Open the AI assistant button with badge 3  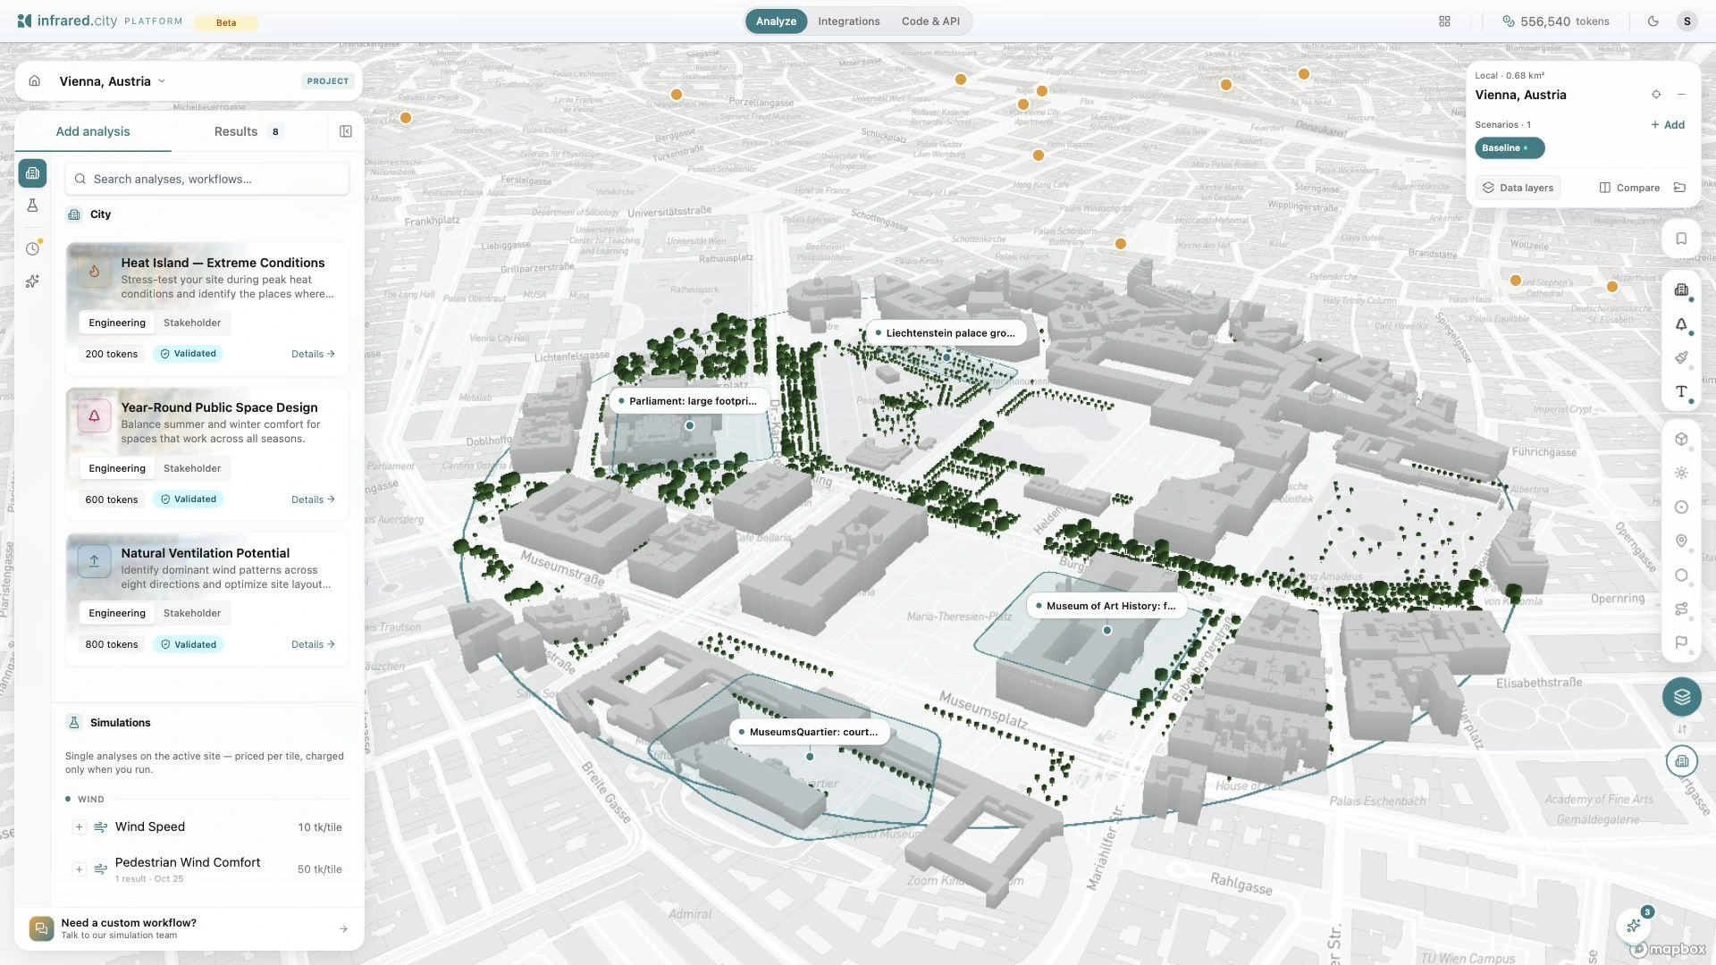[x=1634, y=926]
